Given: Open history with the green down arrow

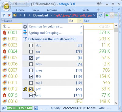Looking at the screenshot, I should click(x=116, y=15).
